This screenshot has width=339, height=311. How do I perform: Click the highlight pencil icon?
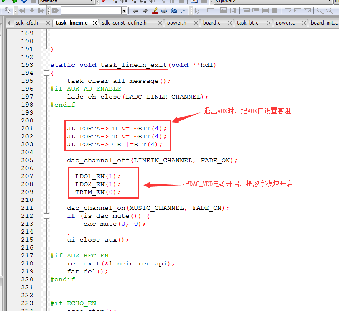point(155,10)
